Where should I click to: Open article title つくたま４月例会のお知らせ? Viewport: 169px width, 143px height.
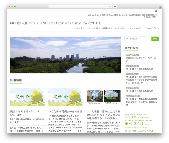pyautogui.click(x=65, y=112)
